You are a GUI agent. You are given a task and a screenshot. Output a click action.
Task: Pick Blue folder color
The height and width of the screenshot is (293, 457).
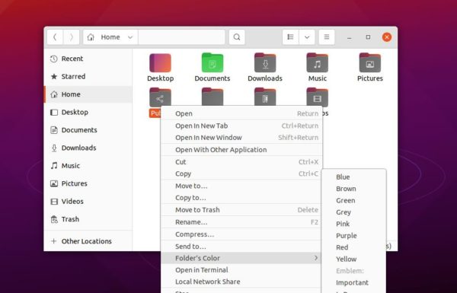(354, 177)
